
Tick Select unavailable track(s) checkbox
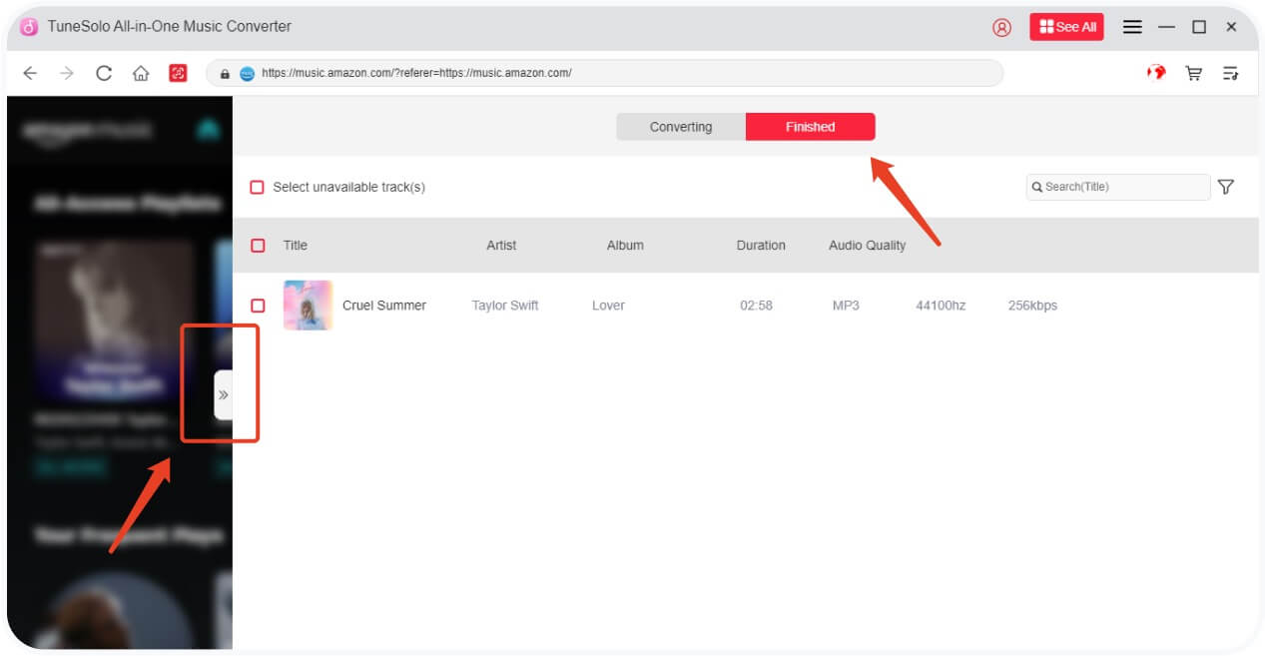click(257, 187)
